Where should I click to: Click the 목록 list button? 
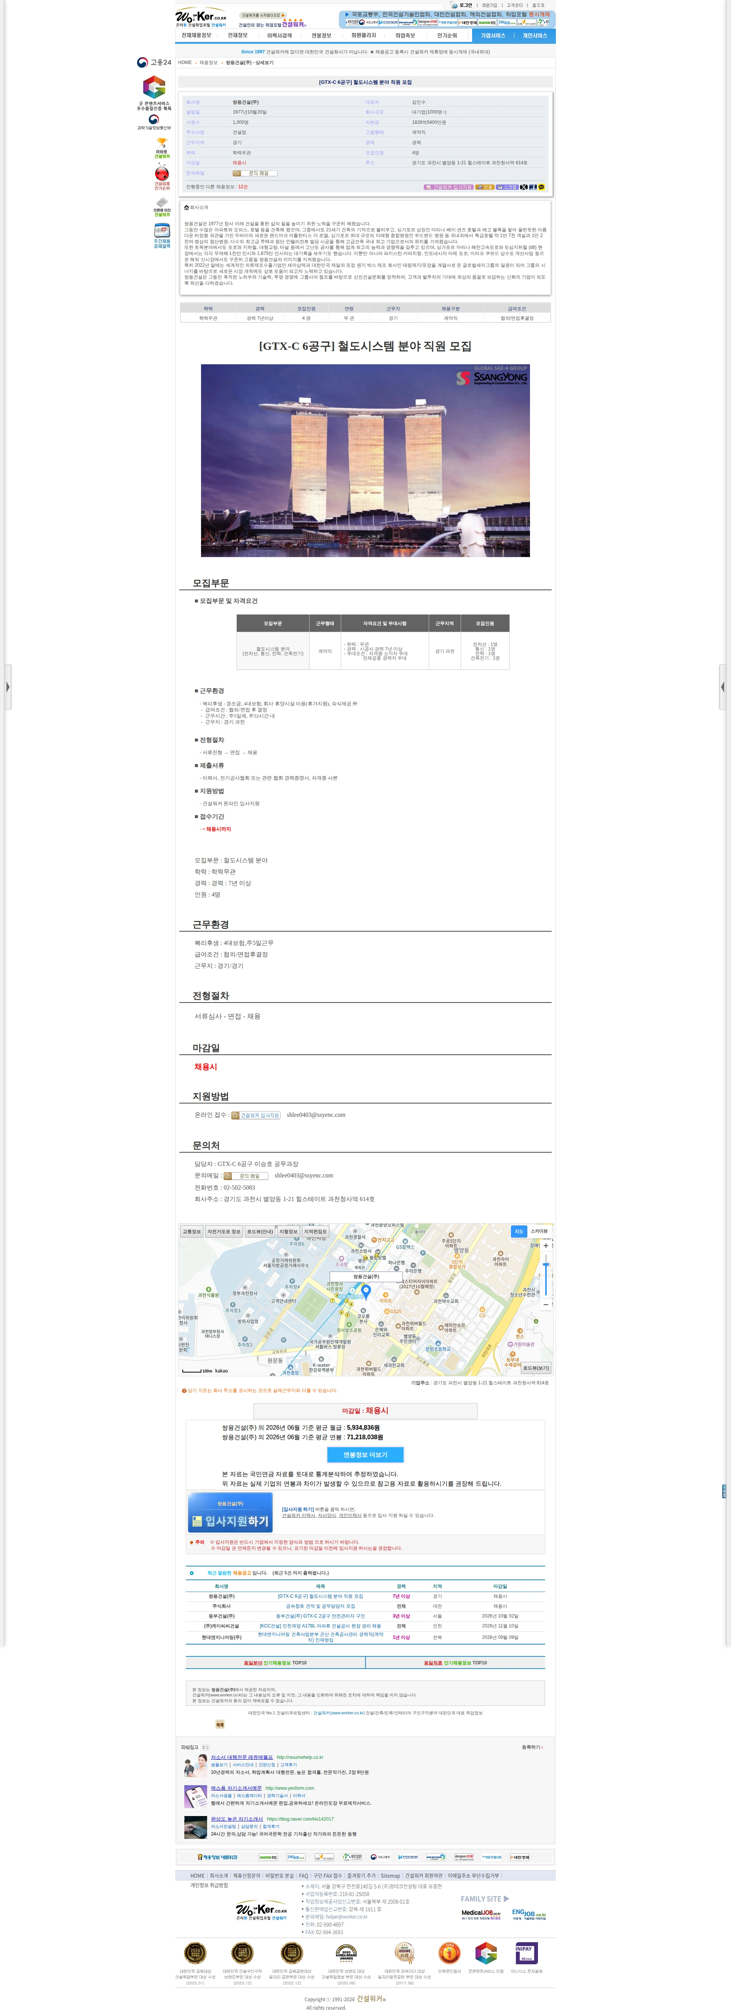pyautogui.click(x=220, y=1725)
